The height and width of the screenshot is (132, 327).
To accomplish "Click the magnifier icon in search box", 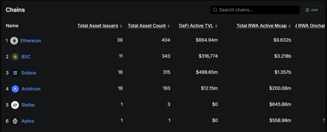I will [215, 10].
